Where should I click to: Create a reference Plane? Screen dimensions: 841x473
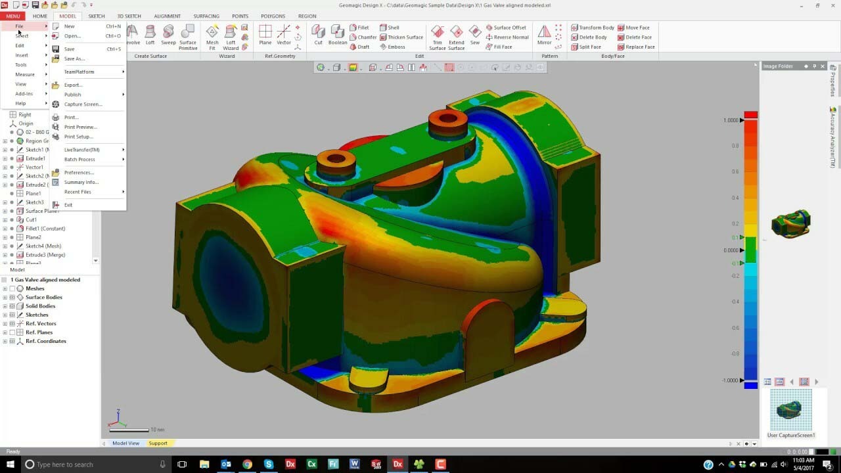coord(265,35)
